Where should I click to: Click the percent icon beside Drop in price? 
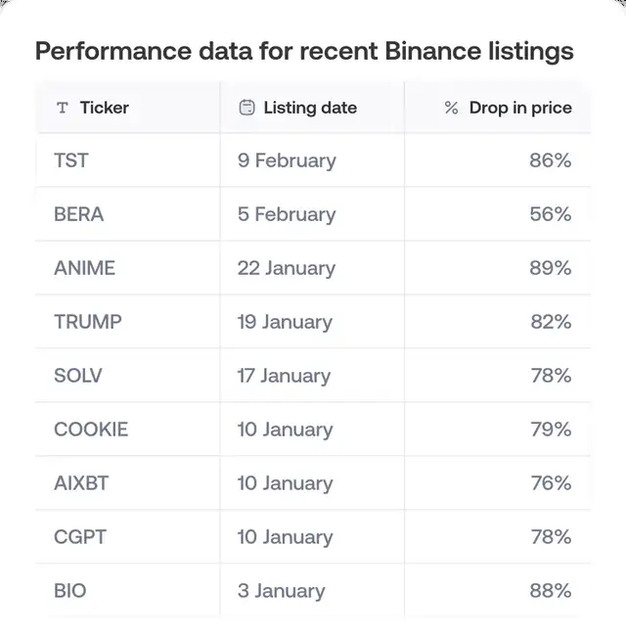pyautogui.click(x=451, y=108)
